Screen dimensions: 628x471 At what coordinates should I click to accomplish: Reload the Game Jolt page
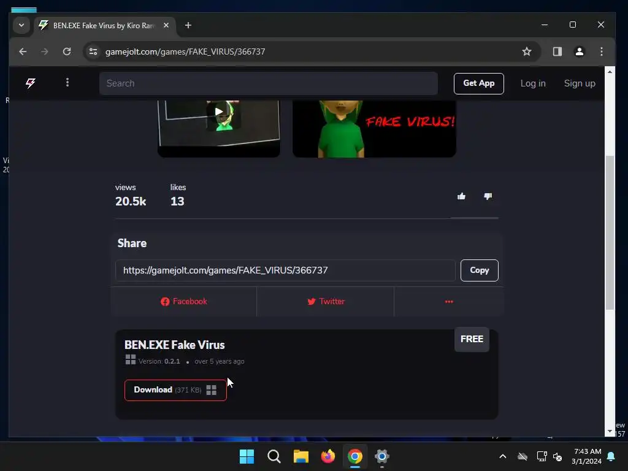pos(67,52)
